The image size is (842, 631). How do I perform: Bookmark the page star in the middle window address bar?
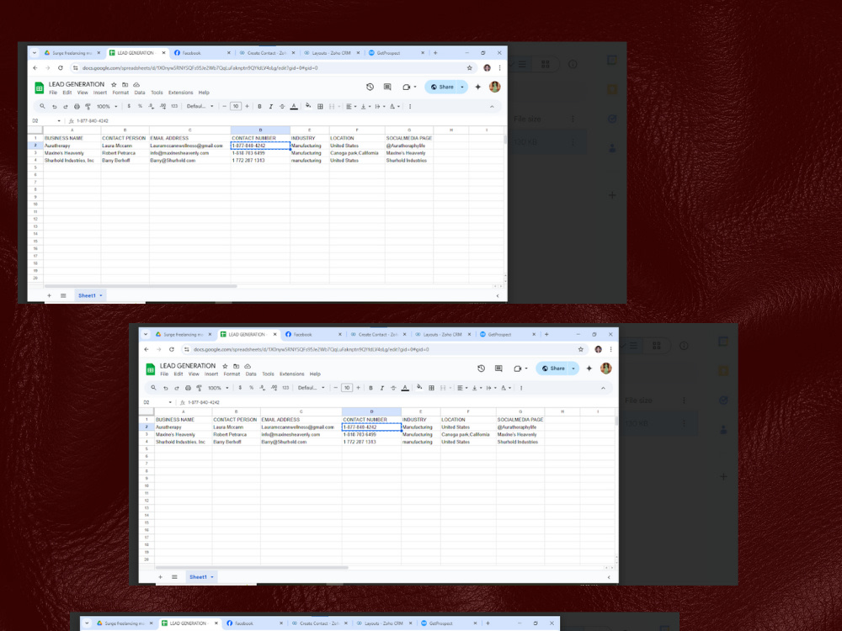pos(580,349)
